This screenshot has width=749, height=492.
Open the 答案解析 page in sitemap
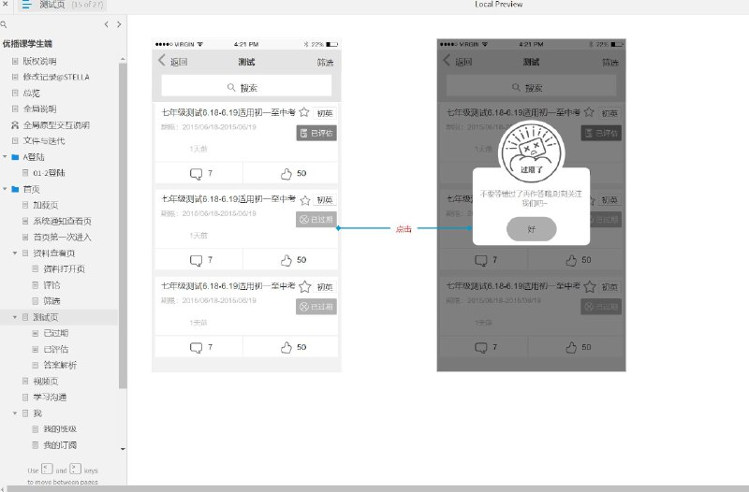tap(60, 365)
